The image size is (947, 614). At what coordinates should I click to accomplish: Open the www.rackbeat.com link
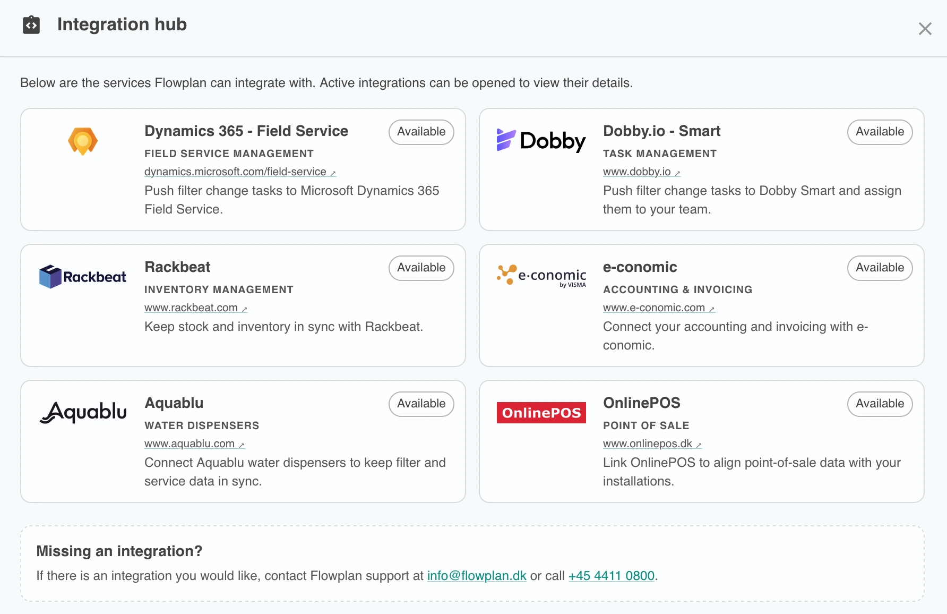[x=196, y=308]
